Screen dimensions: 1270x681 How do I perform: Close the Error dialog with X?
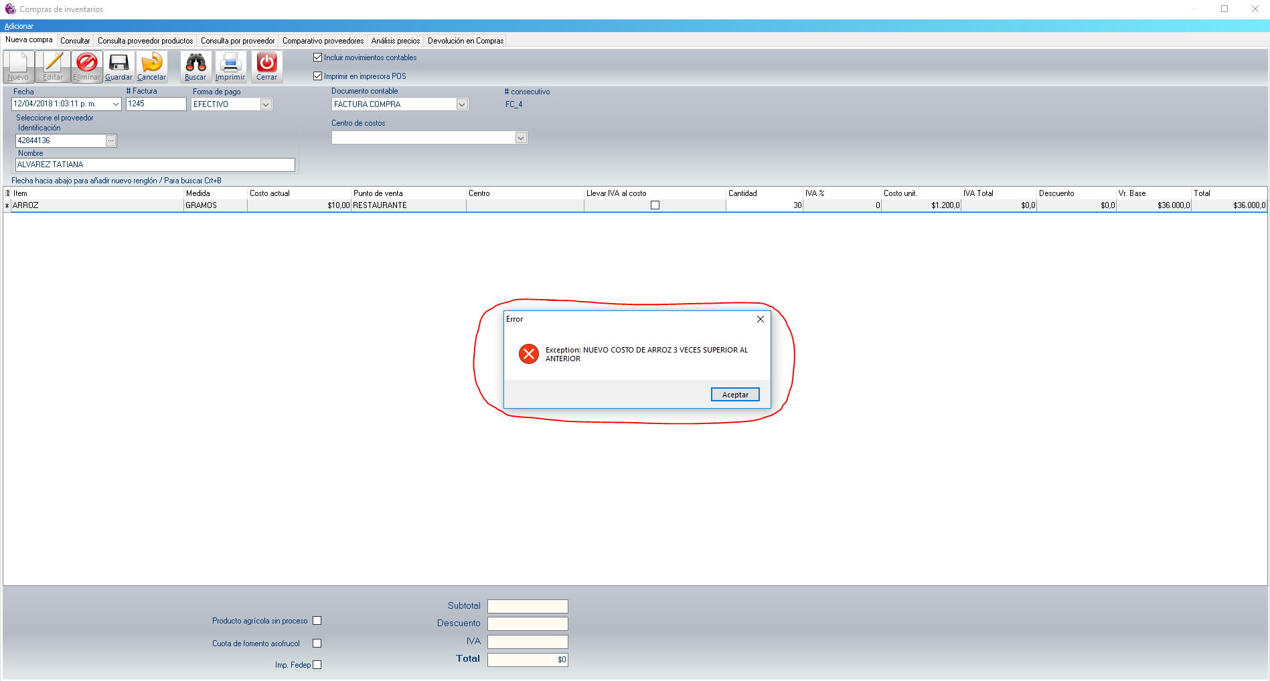(x=760, y=319)
